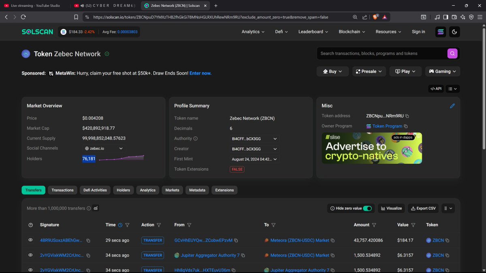Click the signature column help icon

[31, 225]
